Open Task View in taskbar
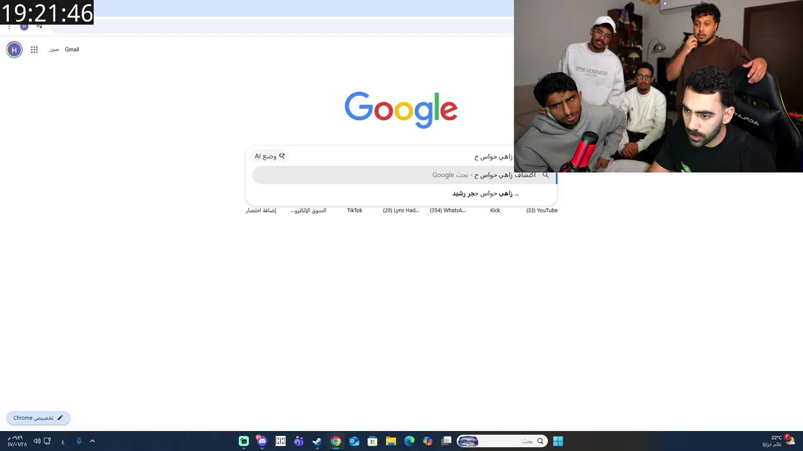This screenshot has height=451, width=803. 446,441
